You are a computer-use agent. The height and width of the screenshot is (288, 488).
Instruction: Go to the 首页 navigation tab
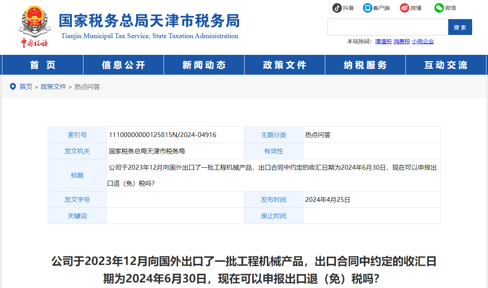click(42, 65)
